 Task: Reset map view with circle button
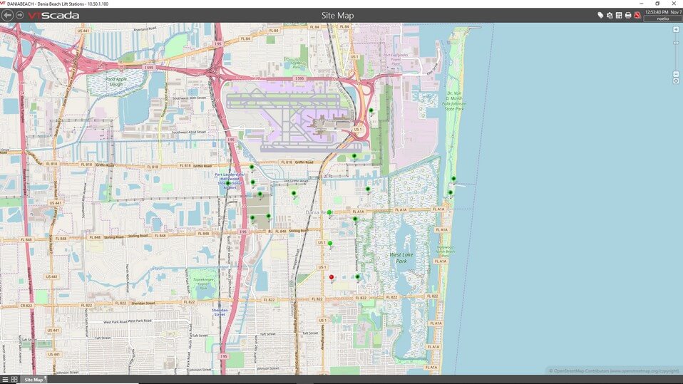[675, 81]
